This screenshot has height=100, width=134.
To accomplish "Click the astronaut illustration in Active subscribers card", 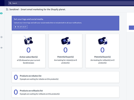I will [x=28, y=41].
